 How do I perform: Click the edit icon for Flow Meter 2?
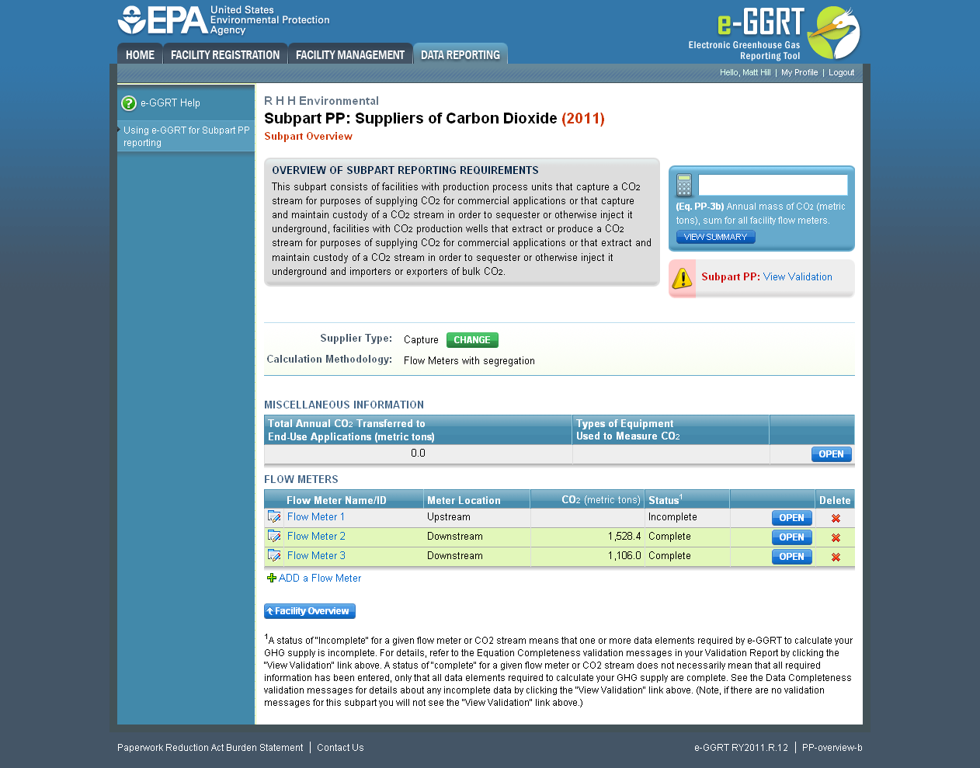(x=274, y=537)
